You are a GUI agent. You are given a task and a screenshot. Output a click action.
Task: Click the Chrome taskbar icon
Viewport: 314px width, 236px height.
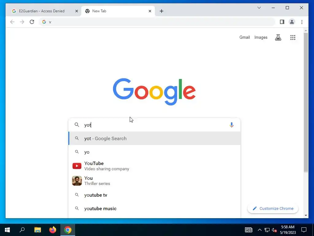click(68, 230)
